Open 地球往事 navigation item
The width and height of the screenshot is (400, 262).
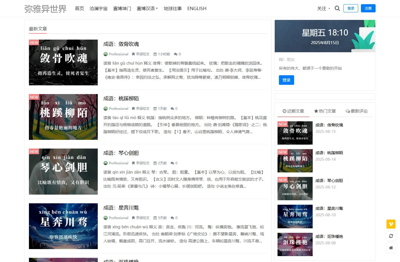173,8
